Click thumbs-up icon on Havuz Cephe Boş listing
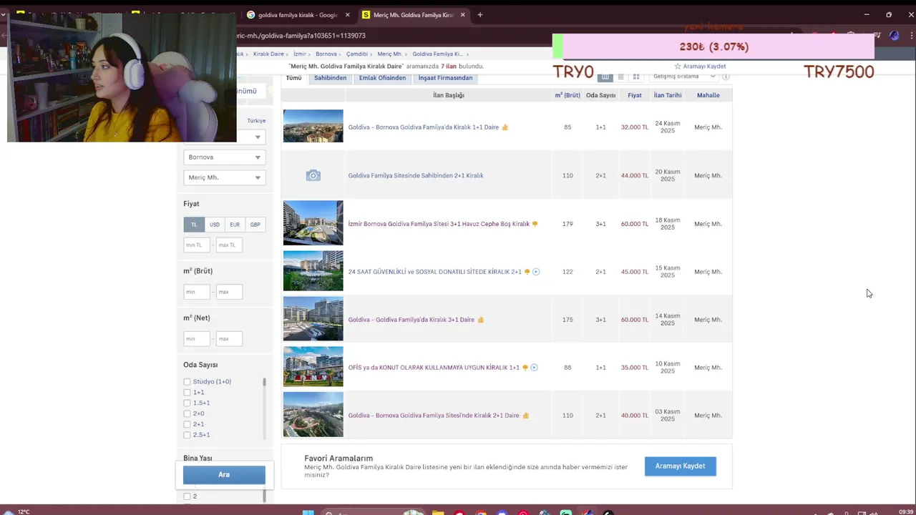Image resolution: width=916 pixels, height=515 pixels. (535, 224)
